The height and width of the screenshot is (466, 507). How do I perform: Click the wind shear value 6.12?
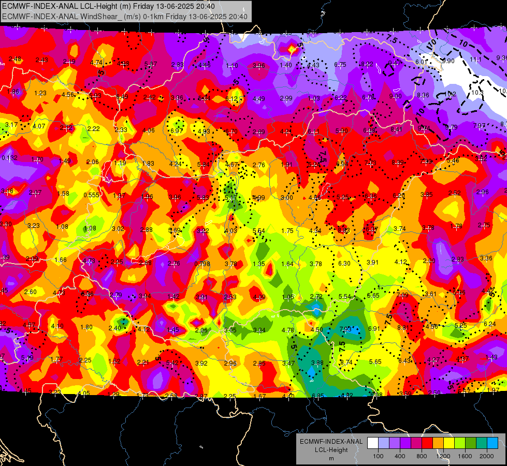(231, 98)
